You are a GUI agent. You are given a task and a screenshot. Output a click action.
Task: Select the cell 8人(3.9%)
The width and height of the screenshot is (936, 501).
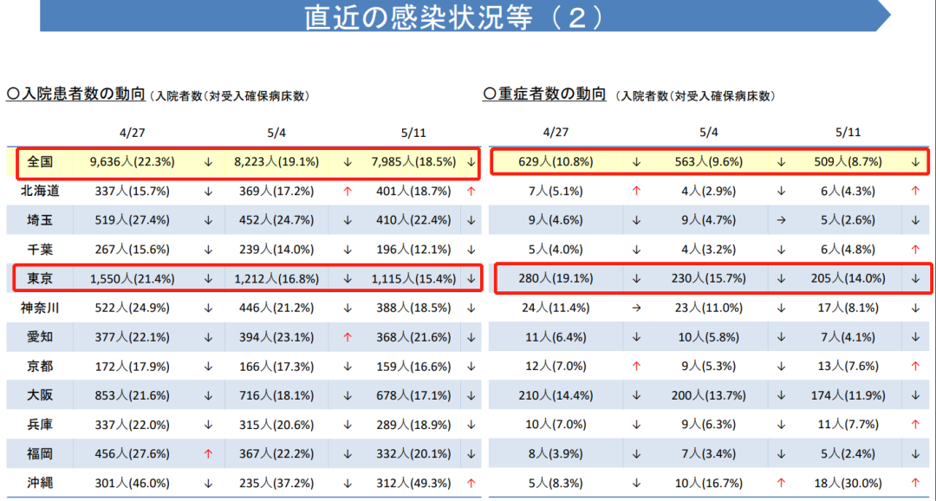556,453
